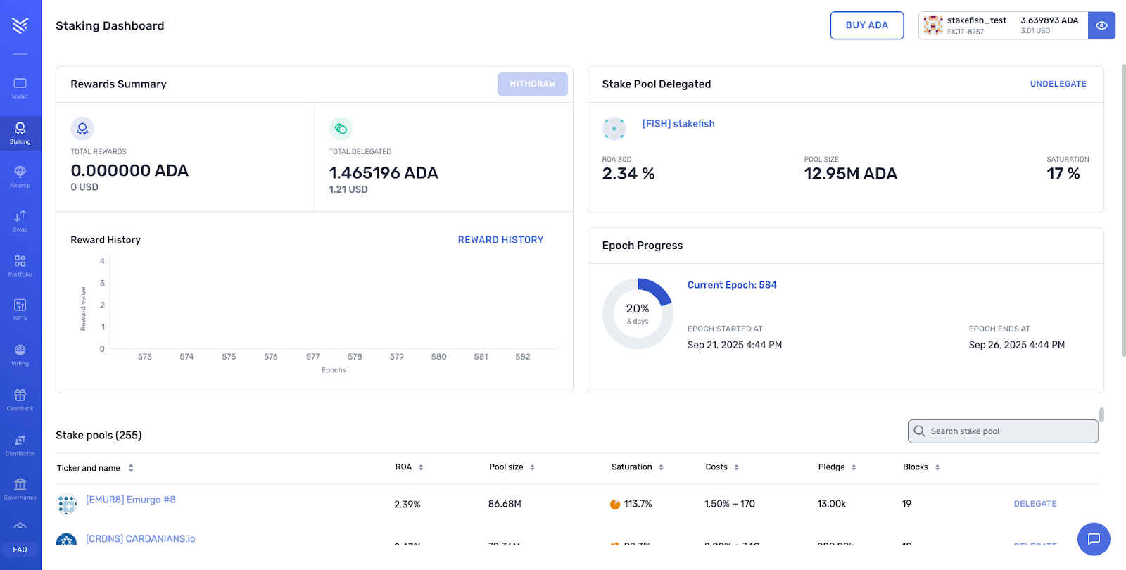Undelegate from the stakefish pool
Viewport: 1126px width, 570px height.
[x=1058, y=84]
